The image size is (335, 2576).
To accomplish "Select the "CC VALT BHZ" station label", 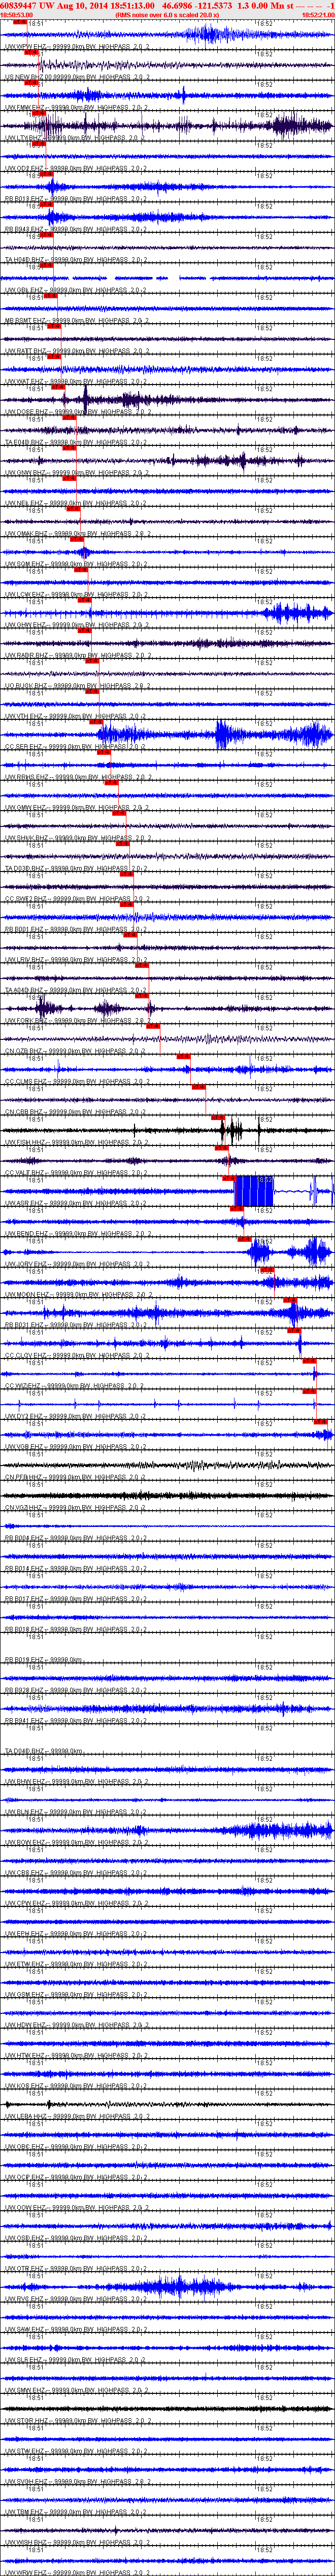I will coord(26,1173).
